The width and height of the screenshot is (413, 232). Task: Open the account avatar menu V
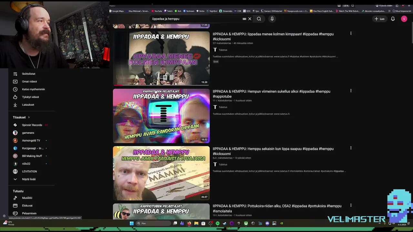[404, 19]
